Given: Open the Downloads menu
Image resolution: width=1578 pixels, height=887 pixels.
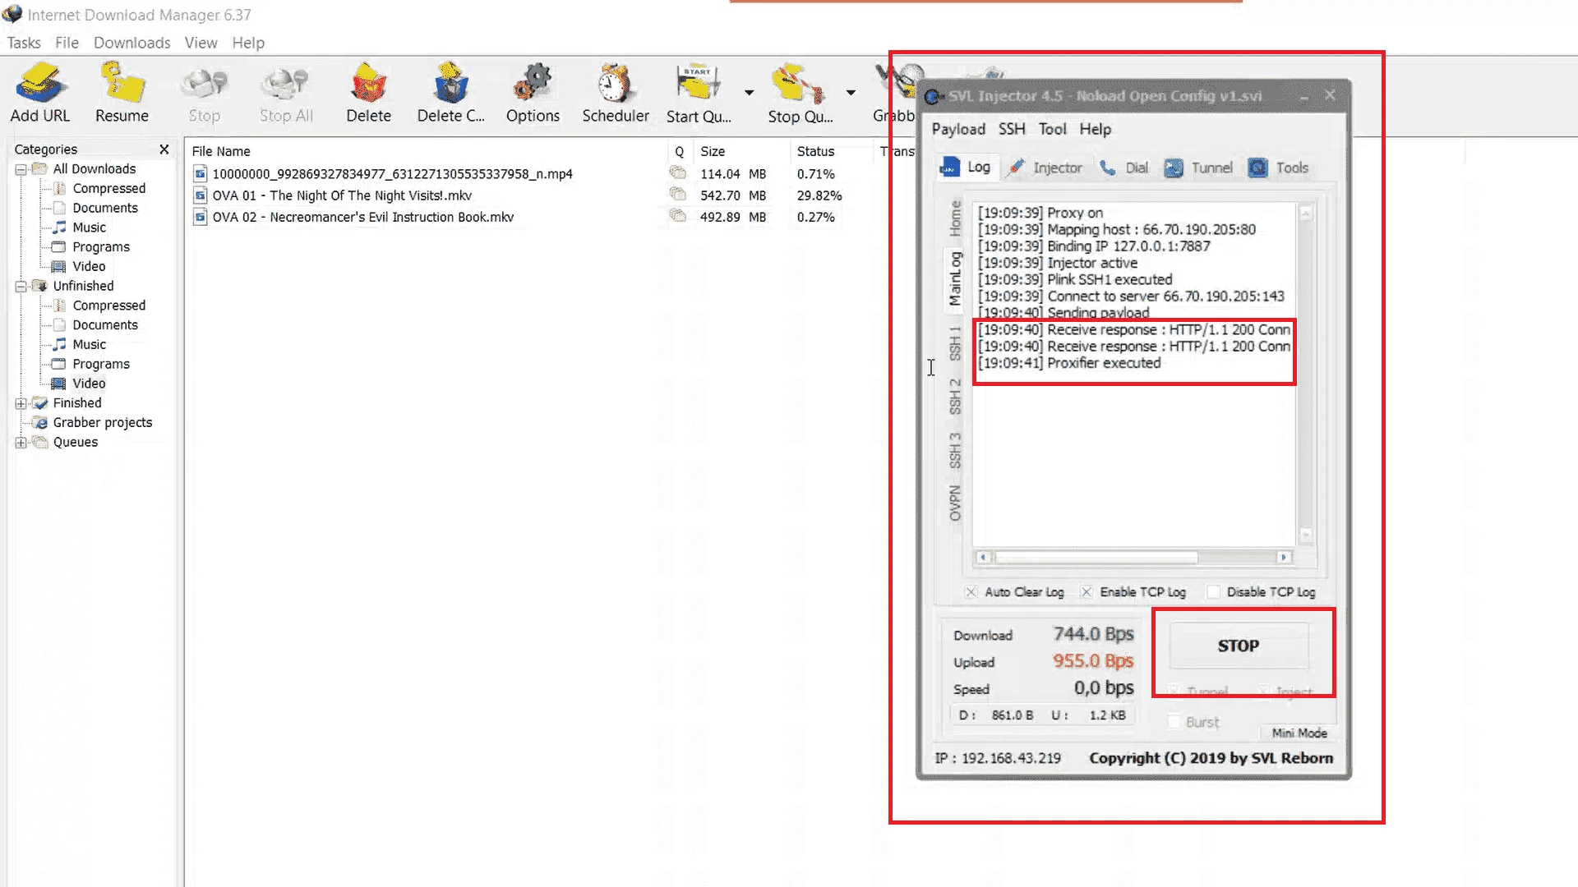Looking at the screenshot, I should pyautogui.click(x=131, y=43).
